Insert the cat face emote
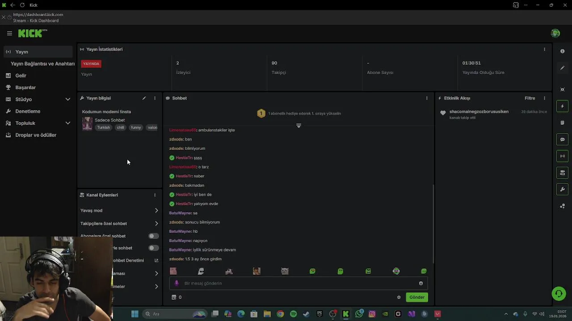The image size is (572, 321). pyautogui.click(x=285, y=271)
